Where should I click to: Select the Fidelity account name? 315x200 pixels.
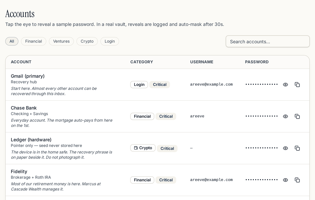click(19, 171)
